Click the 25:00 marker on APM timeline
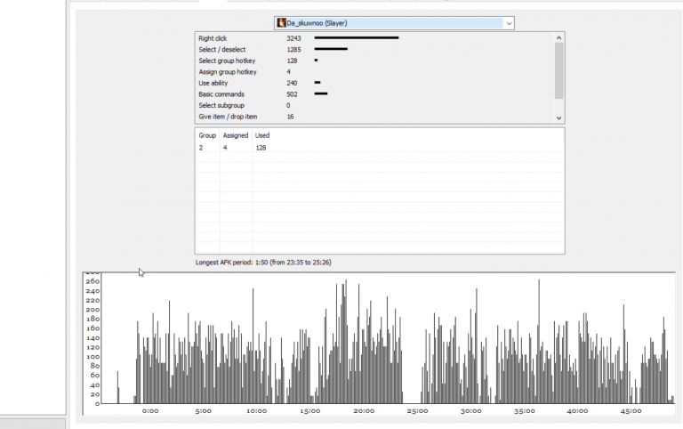 pos(417,410)
